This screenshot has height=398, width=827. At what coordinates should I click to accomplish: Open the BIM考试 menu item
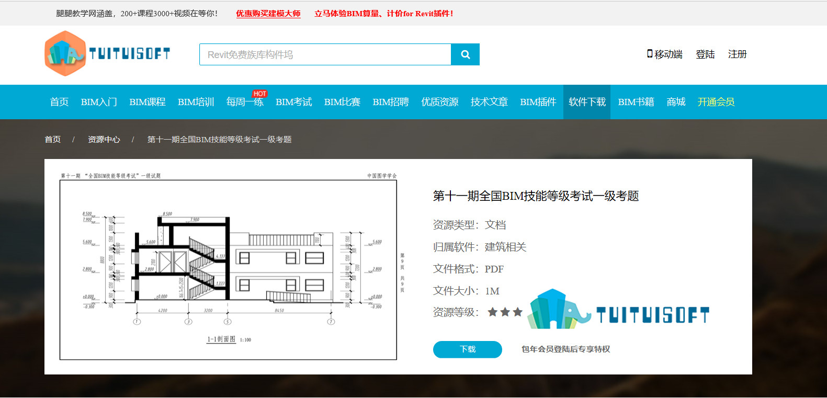pyautogui.click(x=293, y=102)
